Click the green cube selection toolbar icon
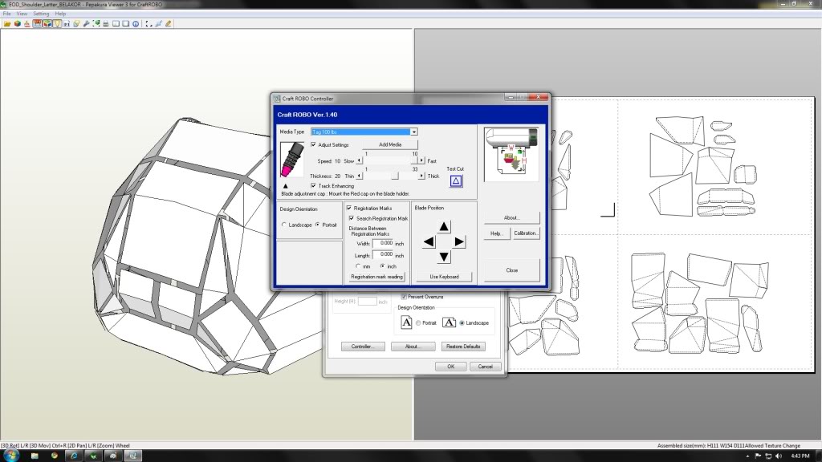822x462 pixels. pos(96,23)
